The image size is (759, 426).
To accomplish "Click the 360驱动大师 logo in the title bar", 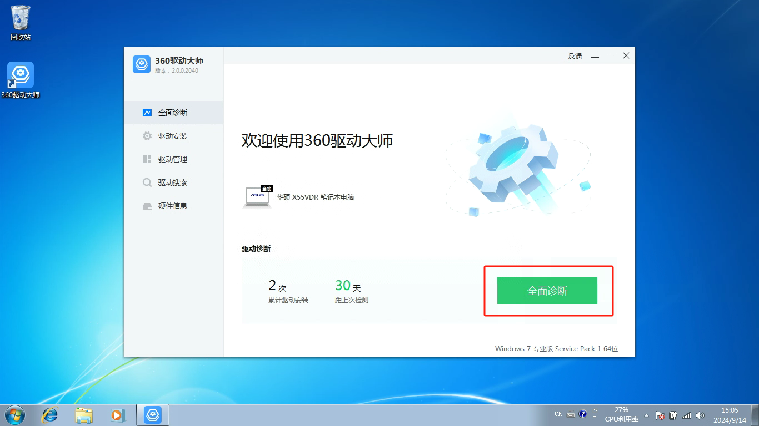I will pos(142,64).
